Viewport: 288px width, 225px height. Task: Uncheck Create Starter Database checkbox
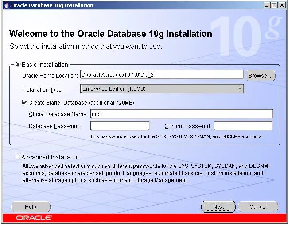25,102
